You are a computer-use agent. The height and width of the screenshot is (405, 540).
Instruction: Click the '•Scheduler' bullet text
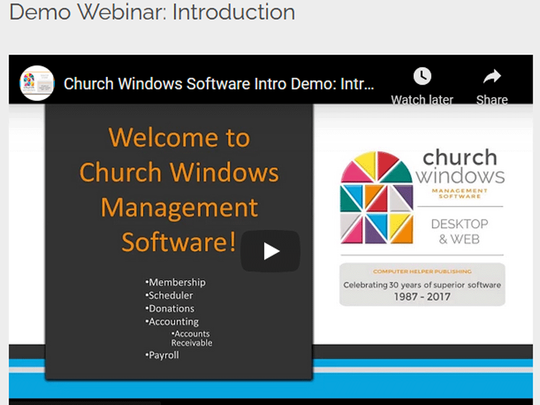169,295
